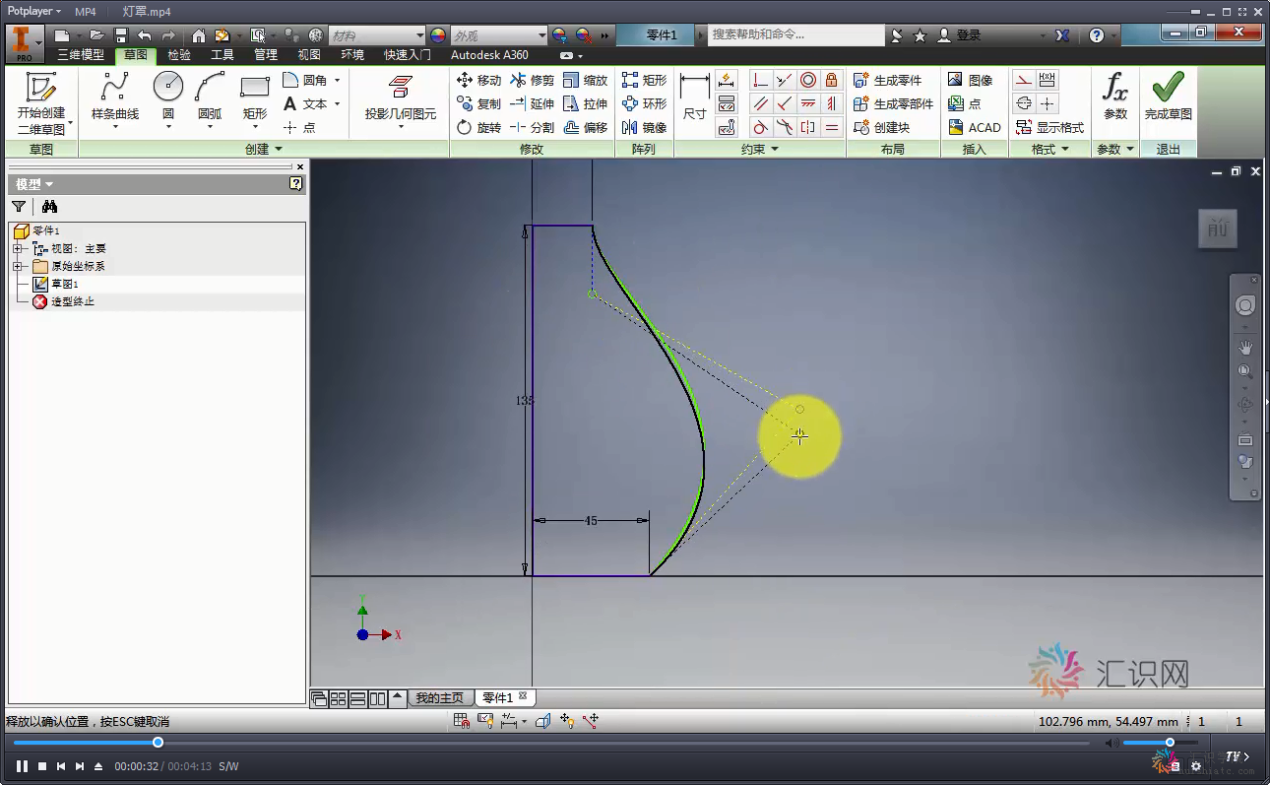Viewport: 1270px width, 785px height.
Task: Pause the video with Potplayer pause button
Action: (22, 766)
